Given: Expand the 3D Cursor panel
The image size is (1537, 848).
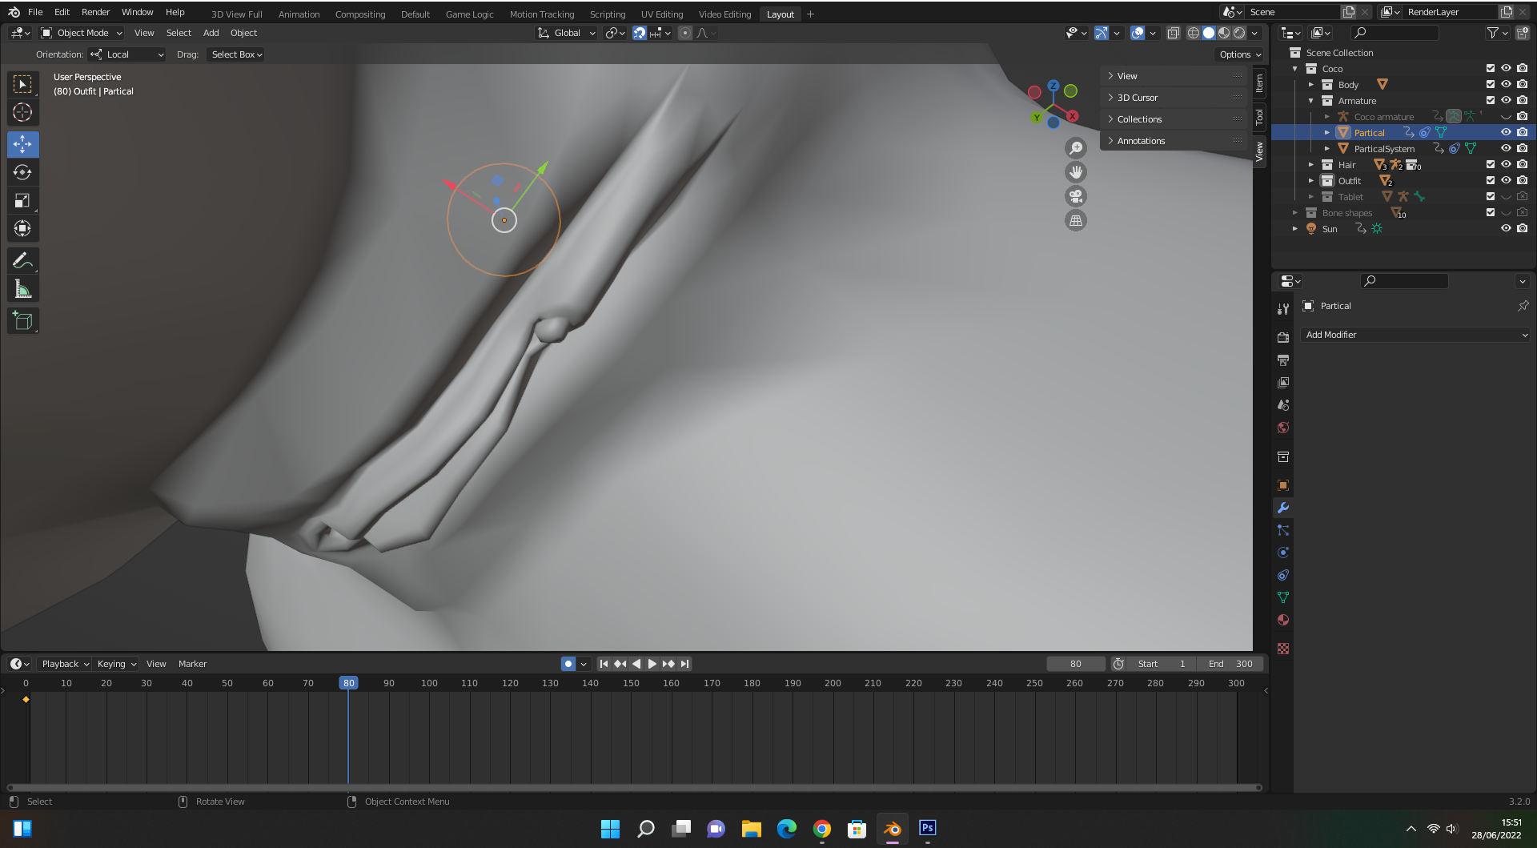Looking at the screenshot, I should click(x=1137, y=98).
